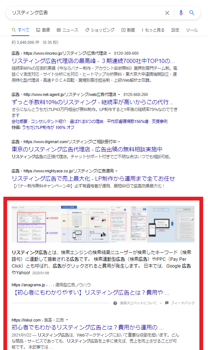This screenshot has width=208, height=350.
Task: Submit search with magnifier icon
Action: [192, 13]
